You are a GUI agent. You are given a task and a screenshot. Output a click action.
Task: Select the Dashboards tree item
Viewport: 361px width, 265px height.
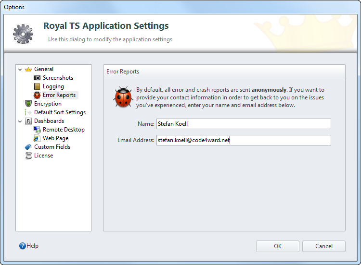[x=49, y=121]
